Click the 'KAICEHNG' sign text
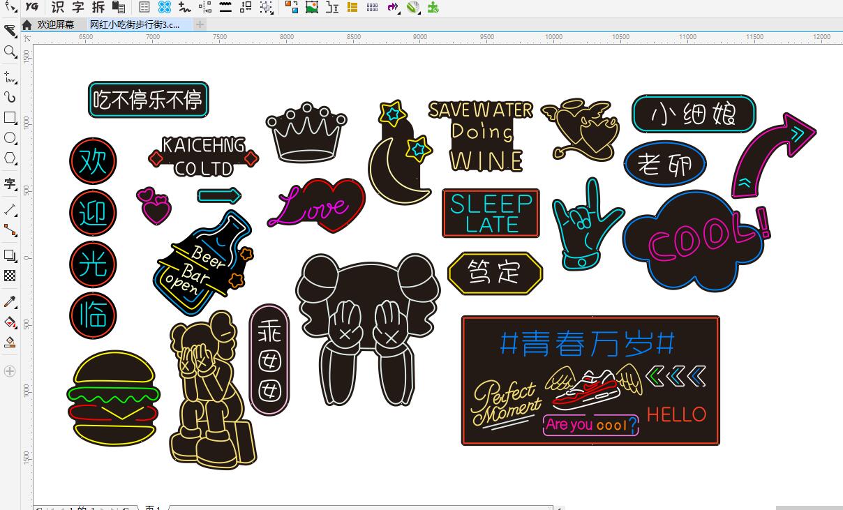 click(x=204, y=145)
